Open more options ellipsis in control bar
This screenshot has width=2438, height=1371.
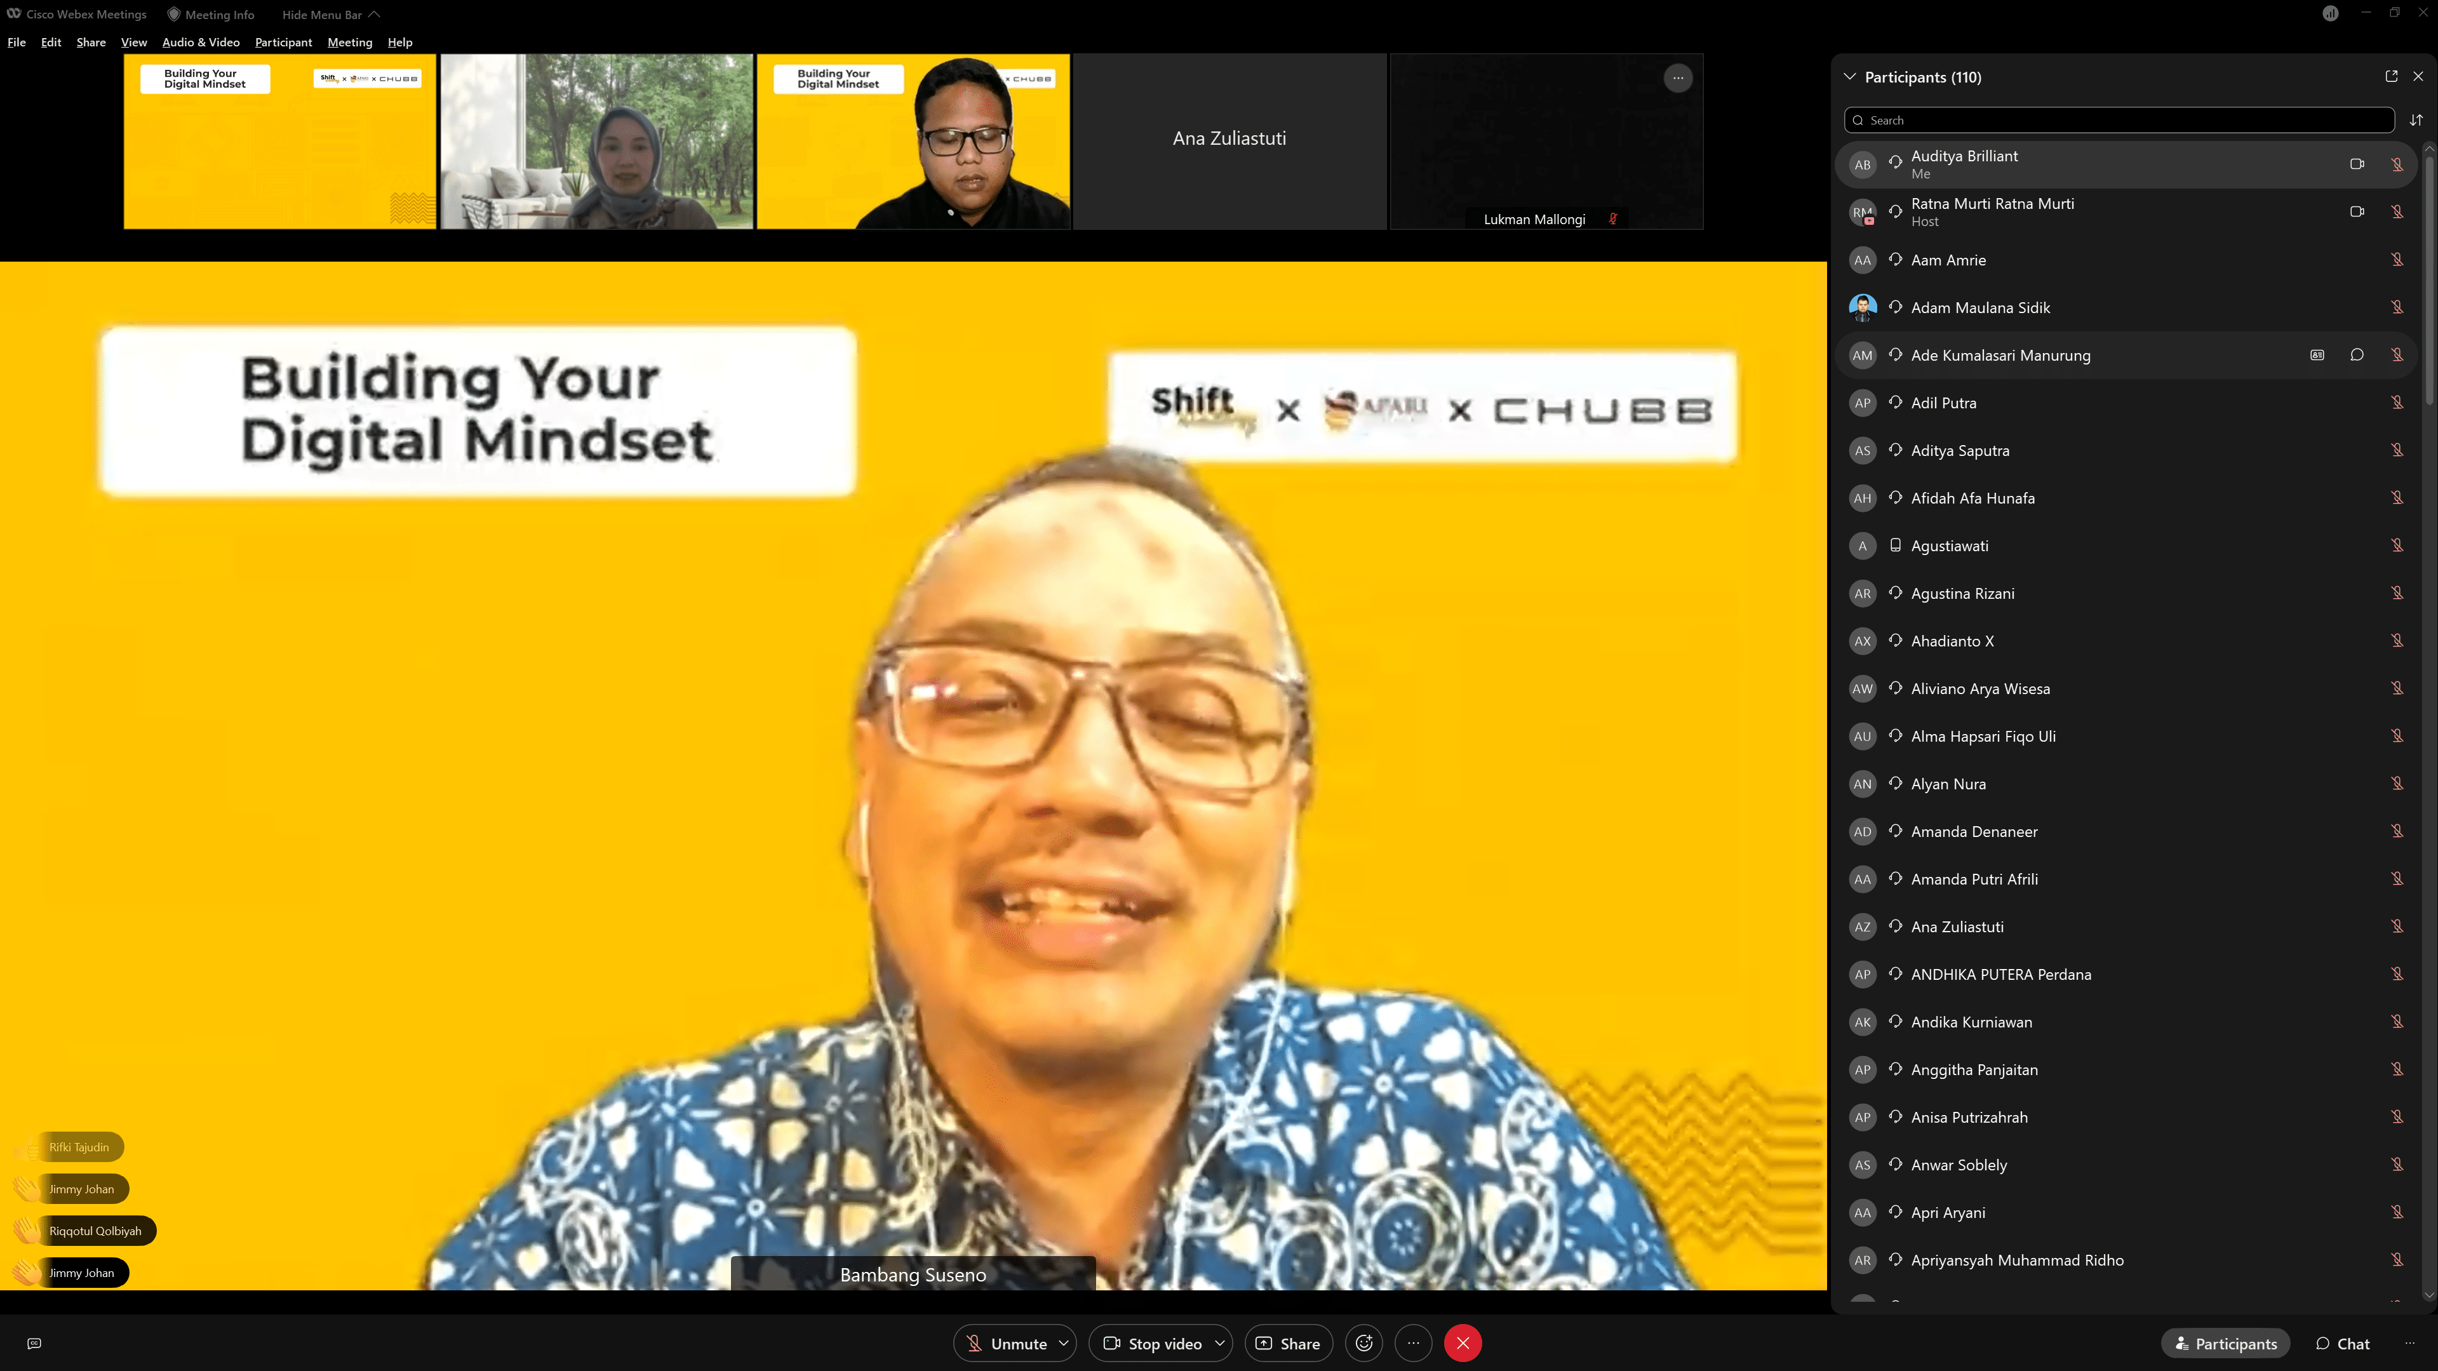[x=1413, y=1344]
